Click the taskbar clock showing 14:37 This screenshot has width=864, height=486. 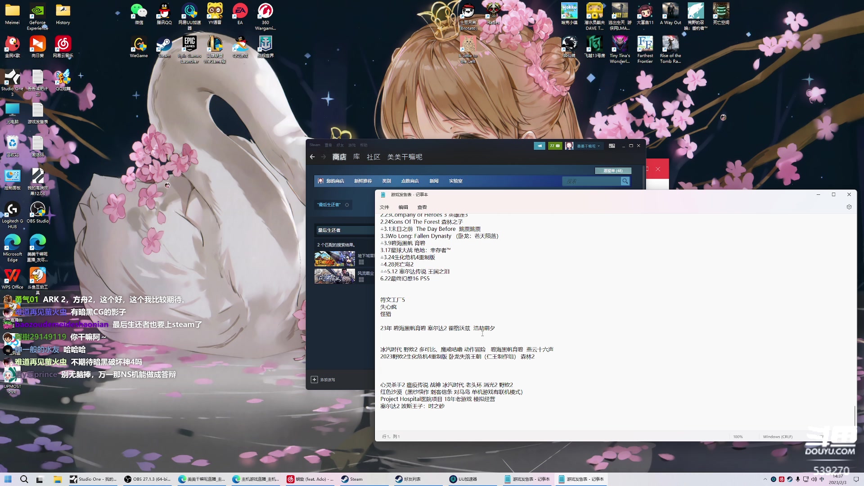[x=838, y=479]
